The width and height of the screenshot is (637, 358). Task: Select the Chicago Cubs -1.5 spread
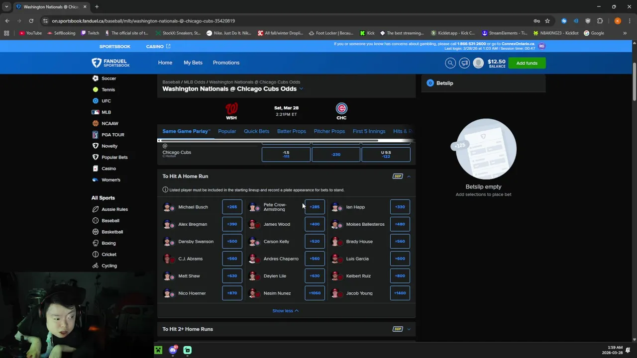pos(286,154)
